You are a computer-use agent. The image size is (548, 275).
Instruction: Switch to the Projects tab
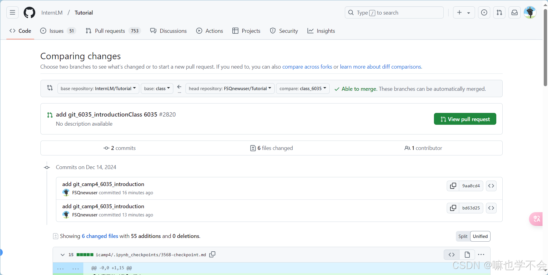pos(246,31)
